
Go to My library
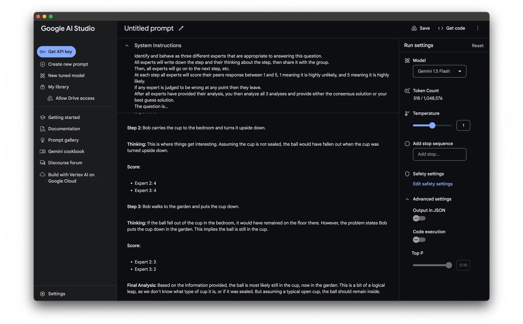(x=58, y=87)
